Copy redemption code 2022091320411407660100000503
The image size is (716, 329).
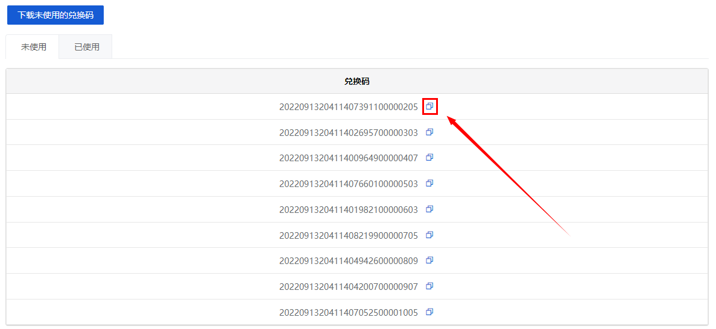pyautogui.click(x=429, y=183)
